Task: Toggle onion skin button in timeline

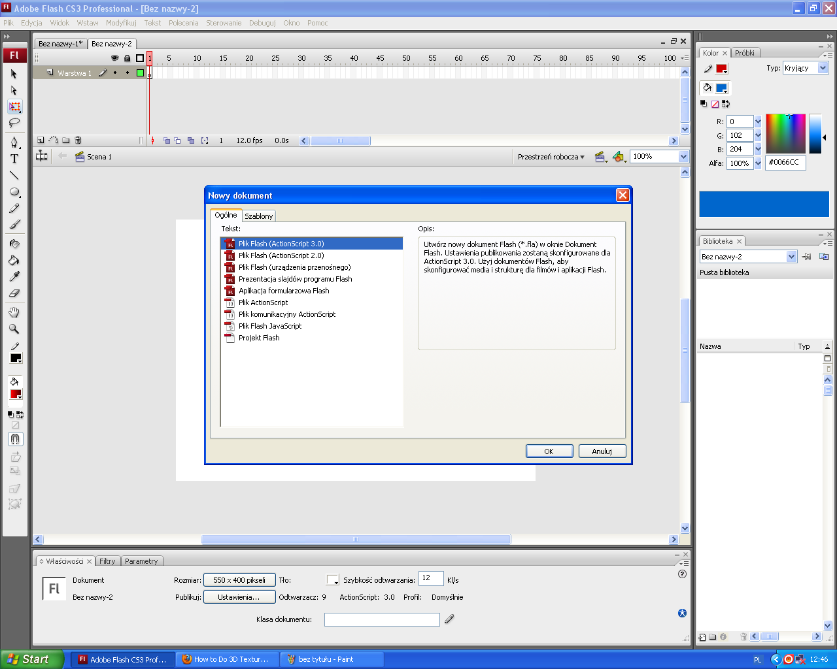Action: coord(167,140)
